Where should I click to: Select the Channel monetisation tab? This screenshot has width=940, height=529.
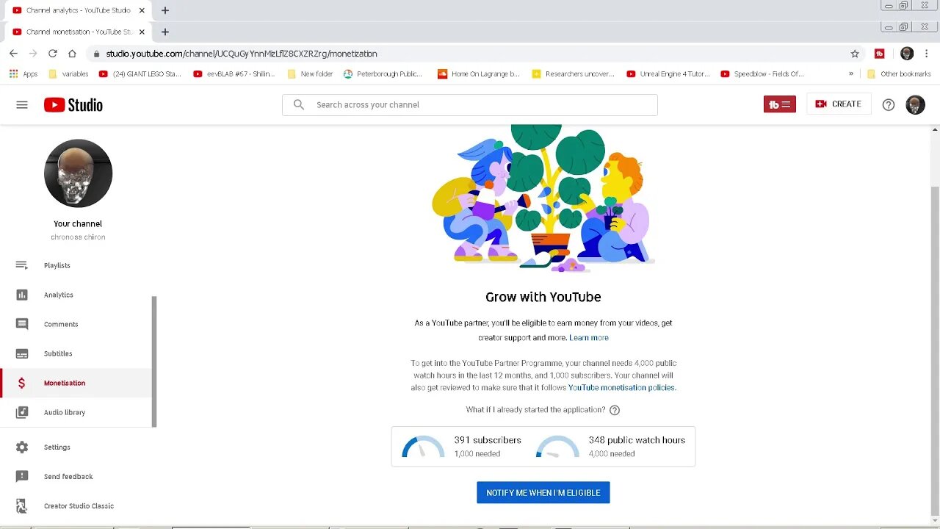tap(78, 32)
